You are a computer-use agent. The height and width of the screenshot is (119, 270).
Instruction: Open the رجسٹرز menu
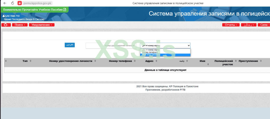click(249, 25)
